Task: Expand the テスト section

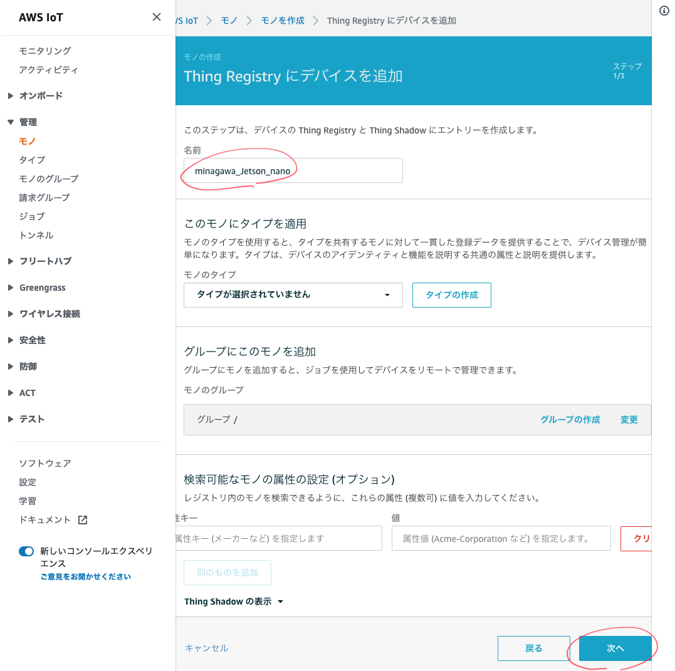Action: point(10,419)
